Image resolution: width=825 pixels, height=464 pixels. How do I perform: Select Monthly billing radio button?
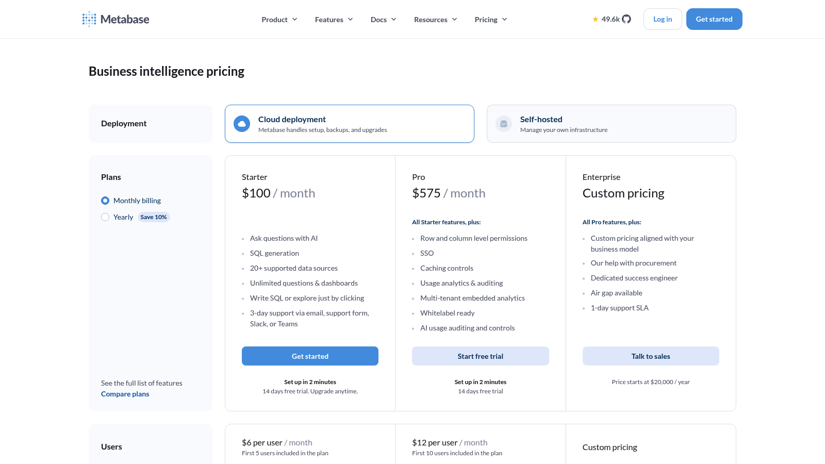[105, 201]
